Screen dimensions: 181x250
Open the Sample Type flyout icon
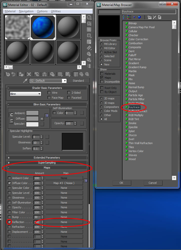(89, 17)
